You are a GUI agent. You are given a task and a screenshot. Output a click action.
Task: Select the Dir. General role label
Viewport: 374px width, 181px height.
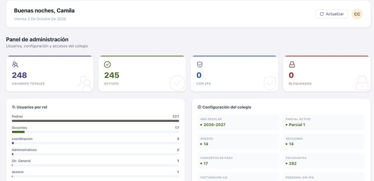point(21,161)
